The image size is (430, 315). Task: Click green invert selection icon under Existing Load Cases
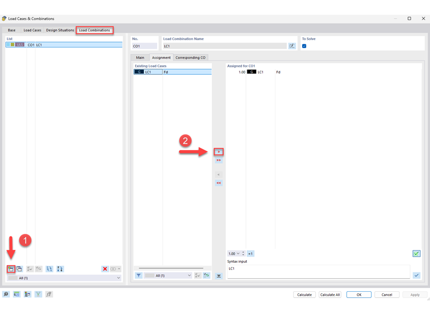click(207, 275)
